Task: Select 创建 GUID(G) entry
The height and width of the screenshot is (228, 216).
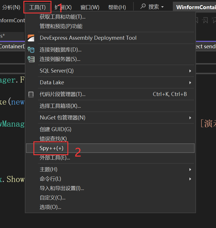Action: (x=110, y=129)
